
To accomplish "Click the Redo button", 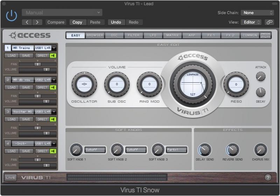I will pyautogui.click(x=134, y=22).
